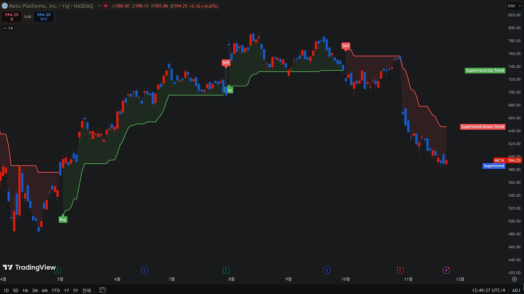Select the 전체 (all) time range
Screen dimensions: 524x294
[87, 290]
